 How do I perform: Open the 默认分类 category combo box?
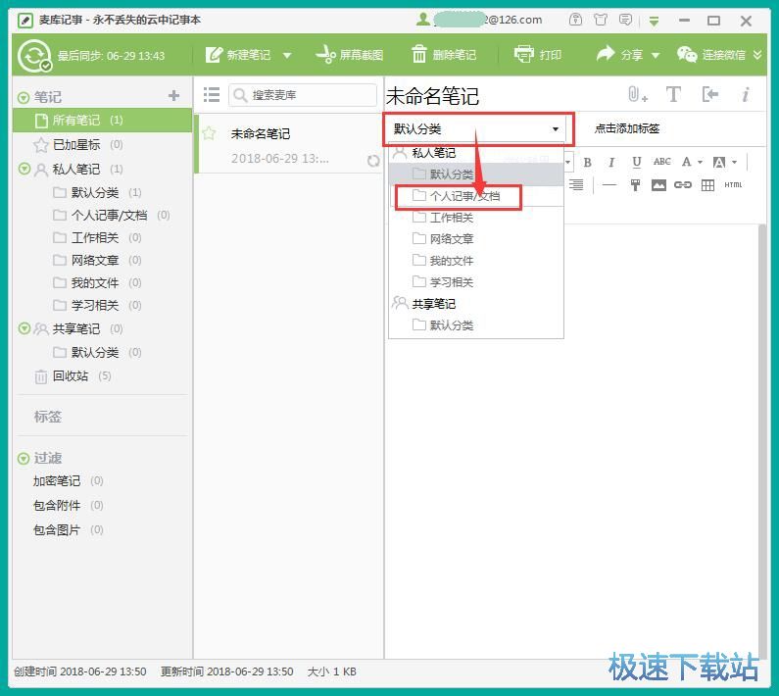[476, 129]
